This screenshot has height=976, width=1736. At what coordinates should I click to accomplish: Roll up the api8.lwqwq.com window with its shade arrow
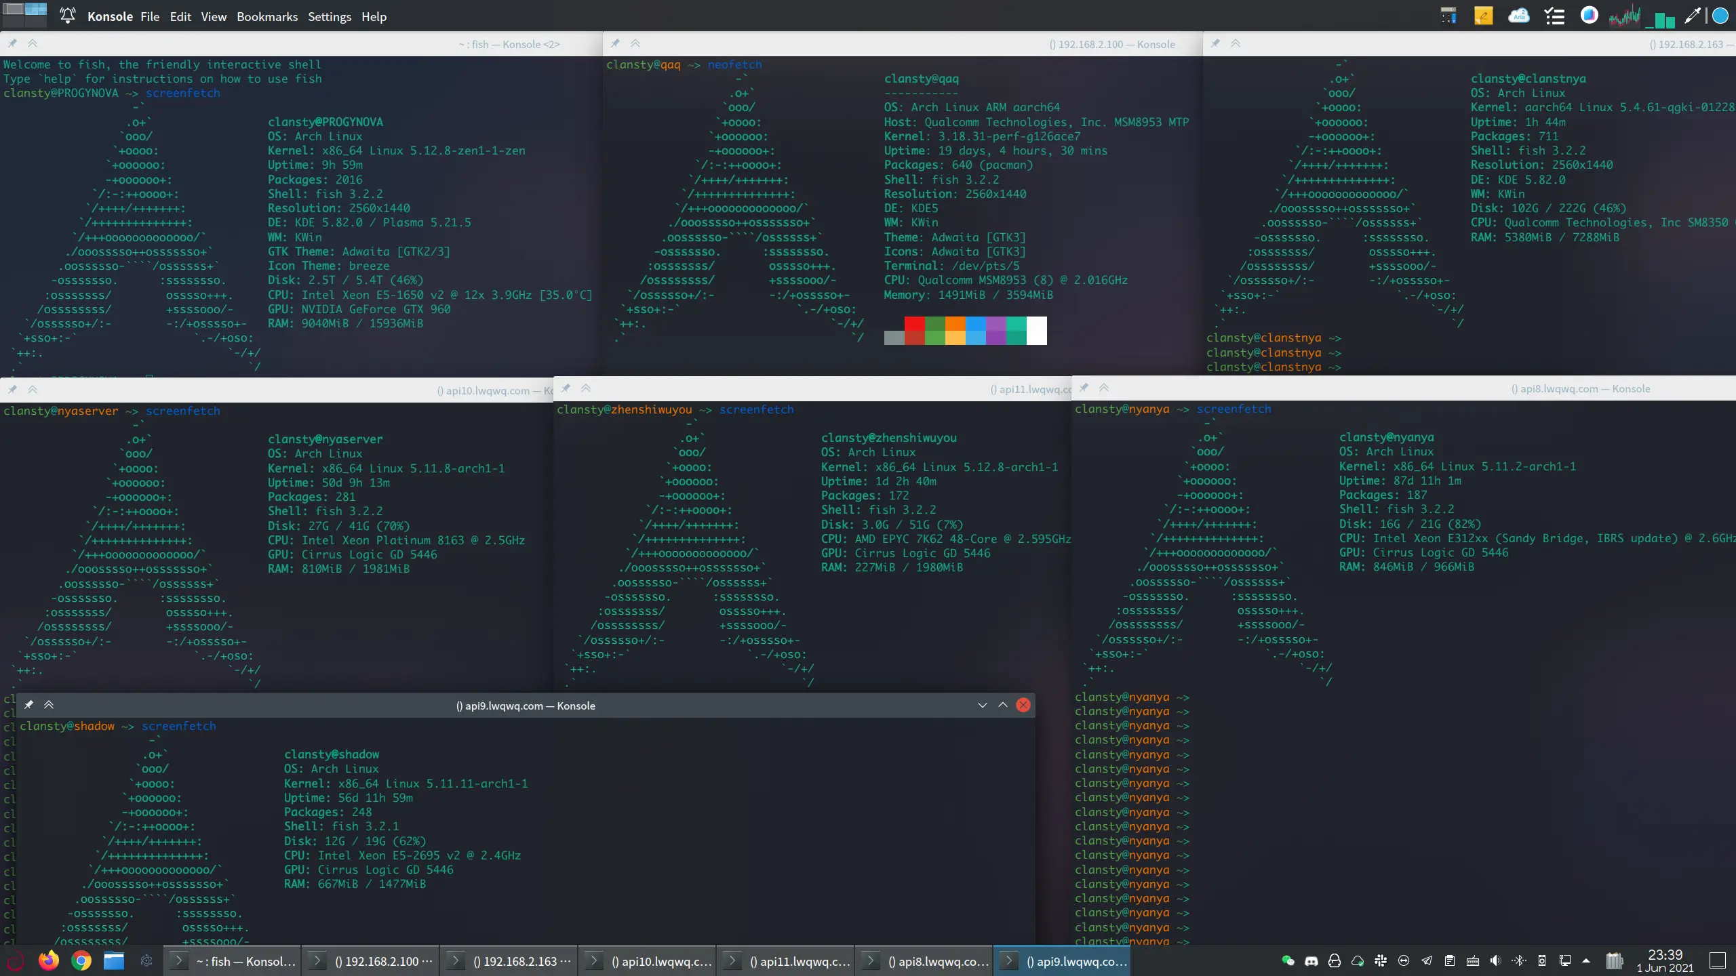point(1105,388)
